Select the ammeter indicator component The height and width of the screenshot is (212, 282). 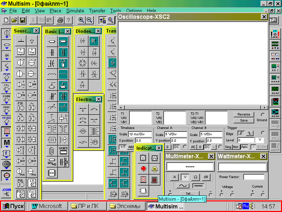pos(154,158)
